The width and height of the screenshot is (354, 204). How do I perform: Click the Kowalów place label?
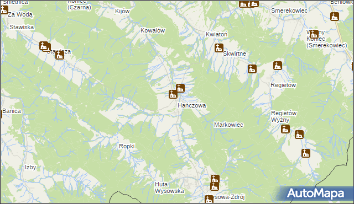pos(153,30)
